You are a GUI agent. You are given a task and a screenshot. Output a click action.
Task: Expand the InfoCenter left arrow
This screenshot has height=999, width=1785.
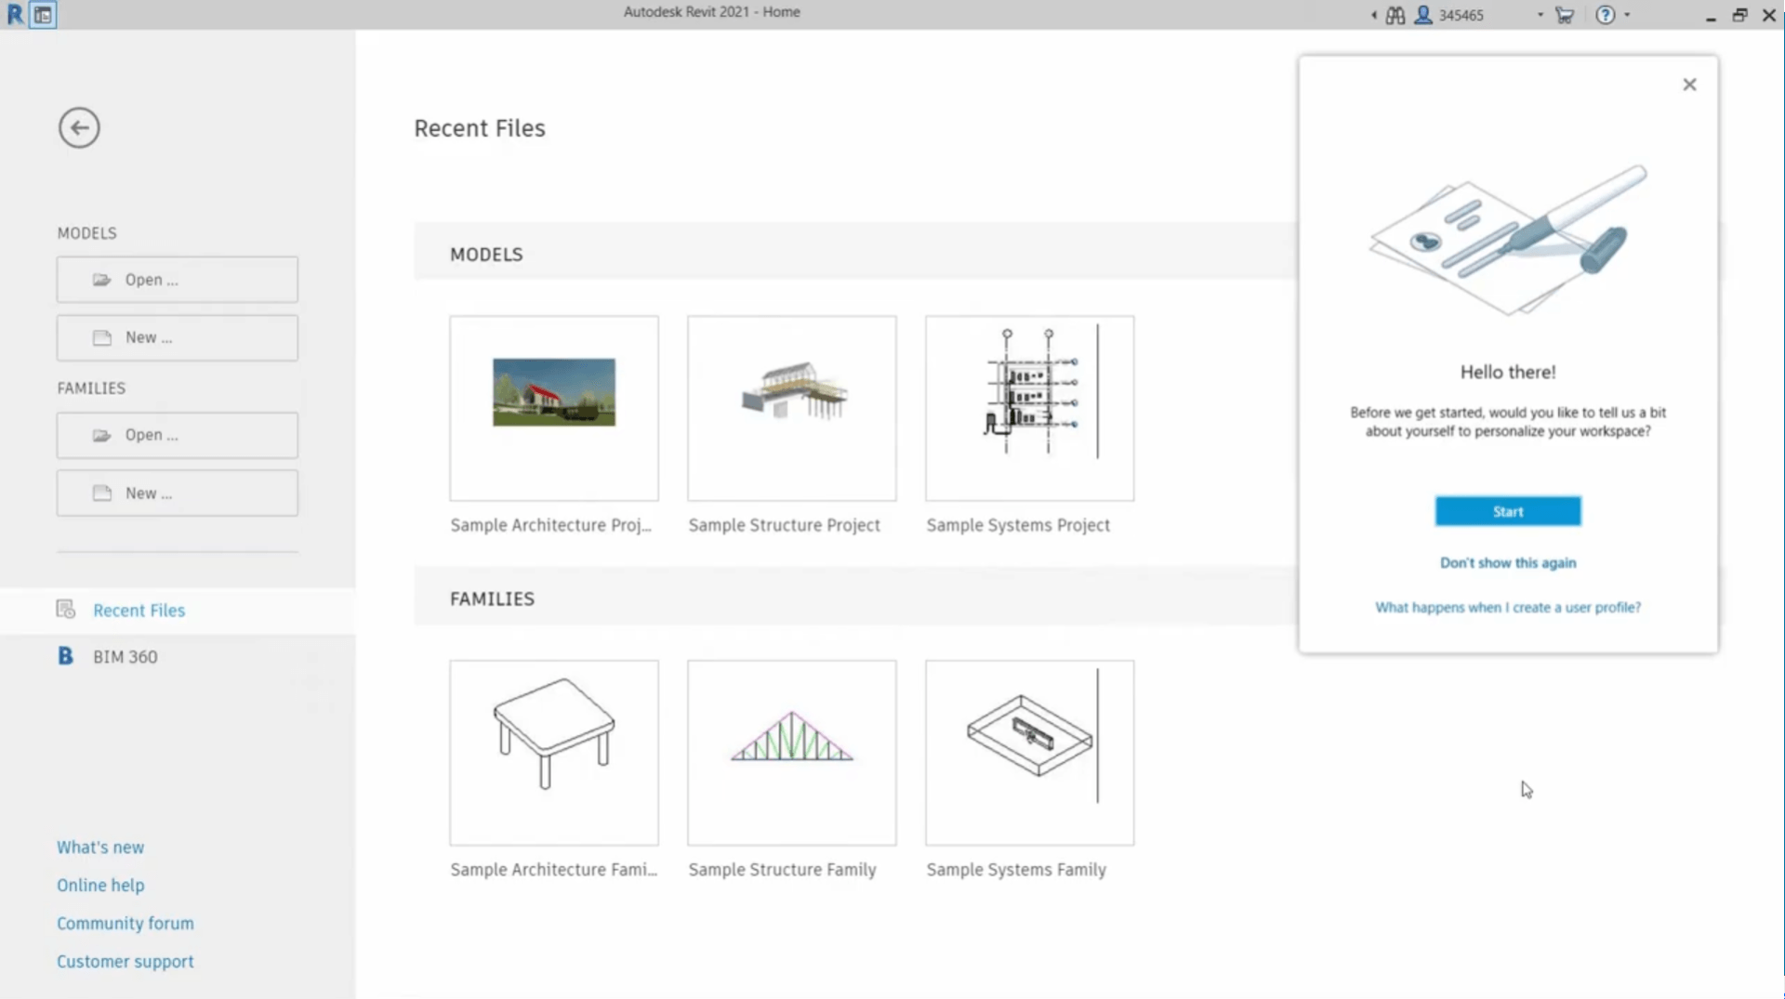coord(1374,15)
